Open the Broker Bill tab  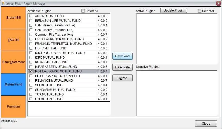[x=14, y=18]
